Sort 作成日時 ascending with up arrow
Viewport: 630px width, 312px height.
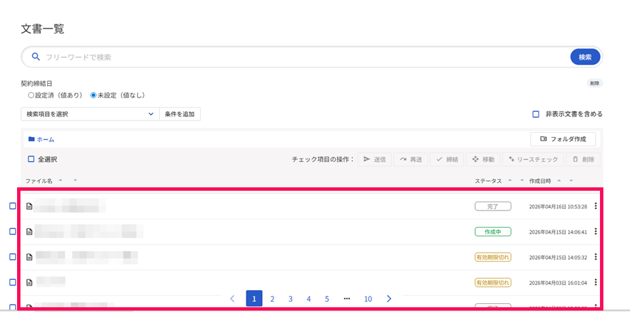tap(559, 181)
